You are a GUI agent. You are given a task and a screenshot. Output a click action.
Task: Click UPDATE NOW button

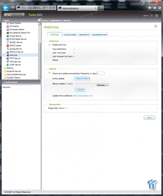tap(82, 79)
